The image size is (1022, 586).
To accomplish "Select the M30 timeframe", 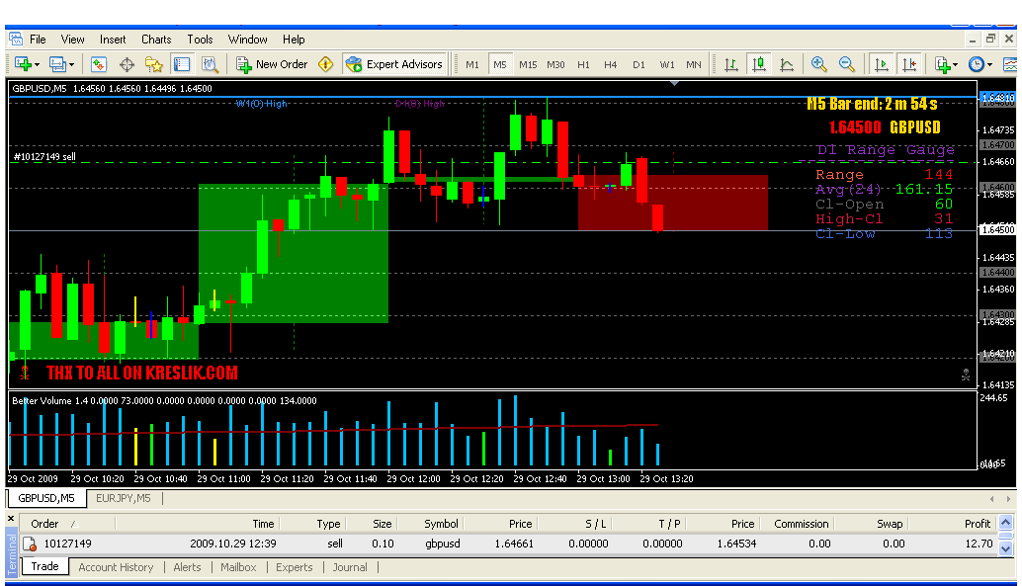I will [556, 64].
